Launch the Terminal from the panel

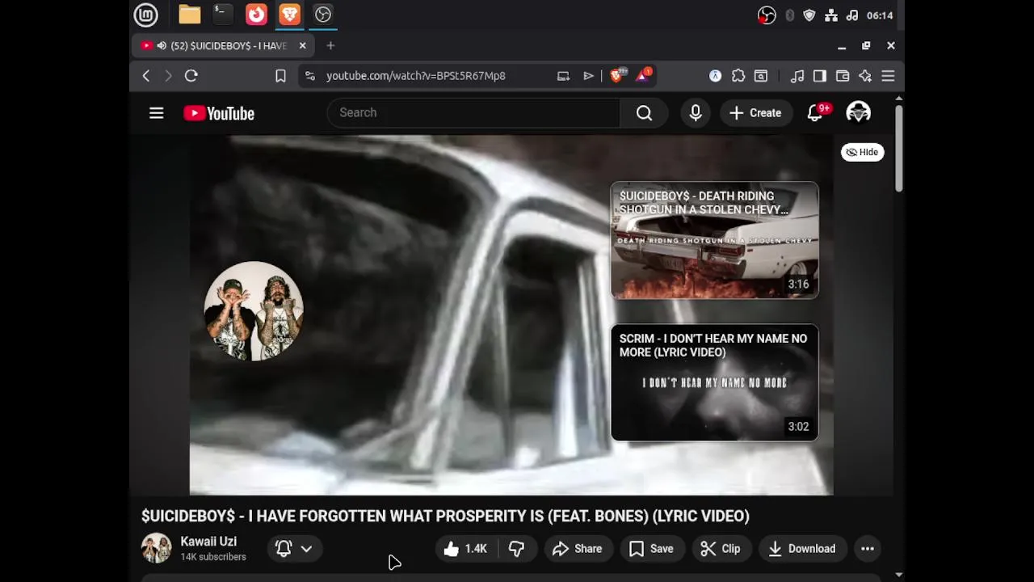pos(222,15)
